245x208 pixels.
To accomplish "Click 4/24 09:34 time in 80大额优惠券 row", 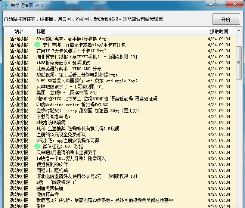I will (219, 39).
